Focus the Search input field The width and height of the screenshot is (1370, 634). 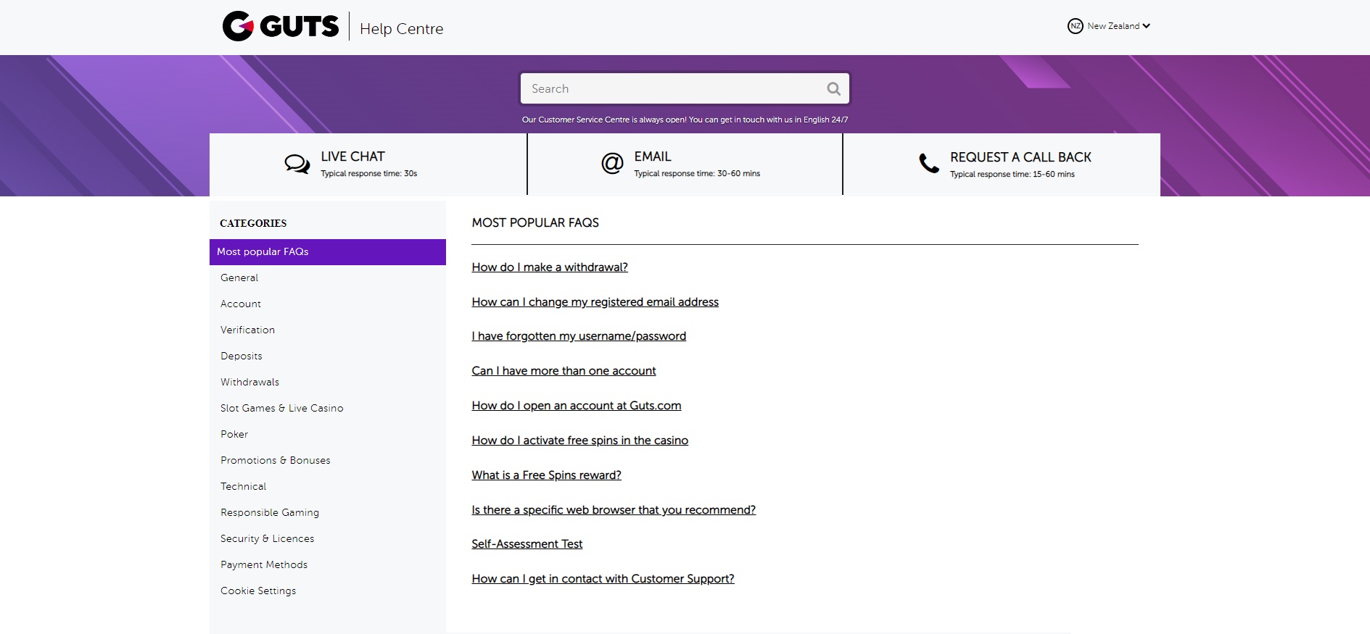tap(685, 88)
